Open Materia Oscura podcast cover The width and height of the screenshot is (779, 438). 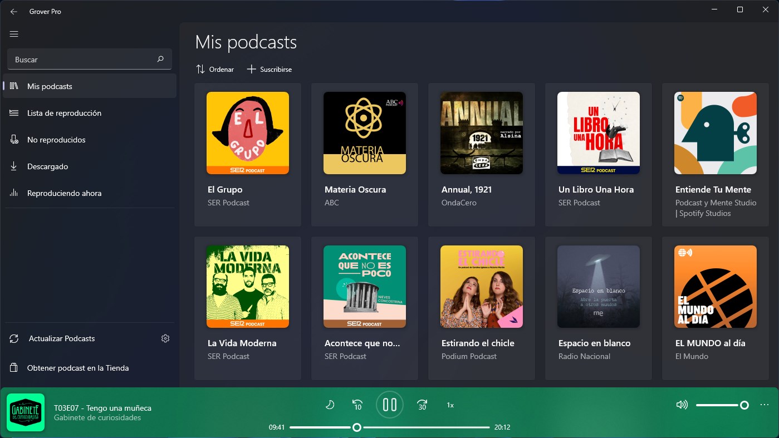(365, 133)
